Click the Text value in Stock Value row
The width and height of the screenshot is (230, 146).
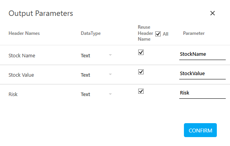pos(85,75)
